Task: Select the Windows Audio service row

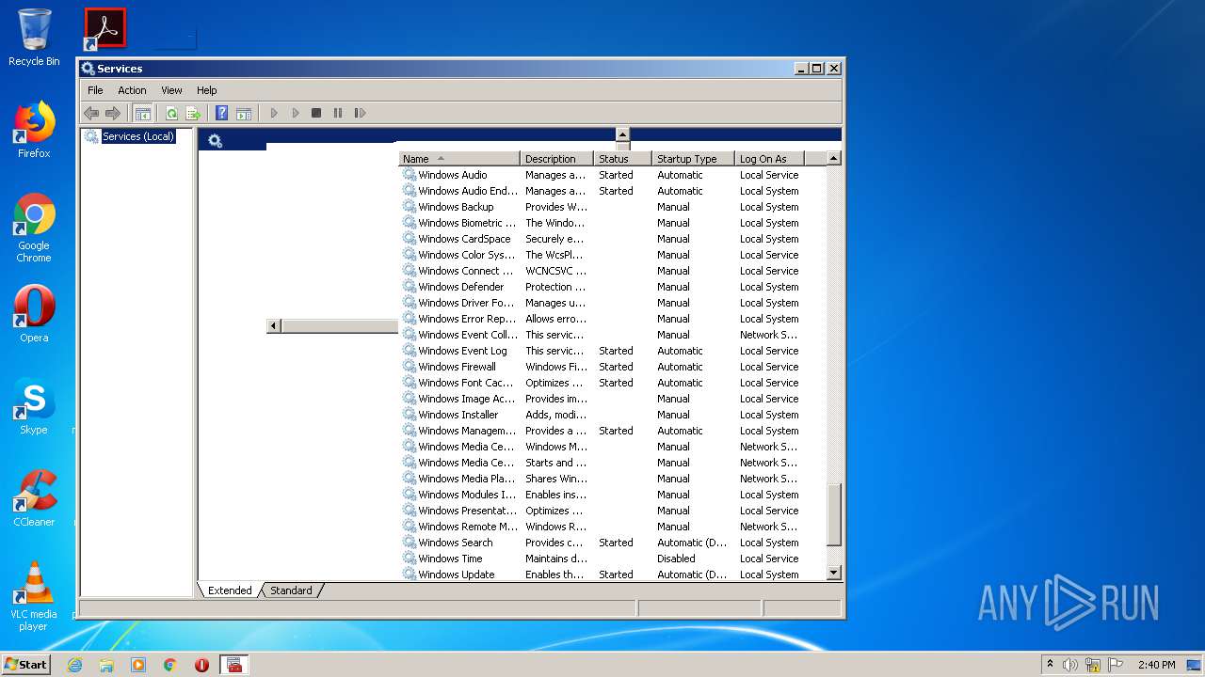Action: (612, 175)
